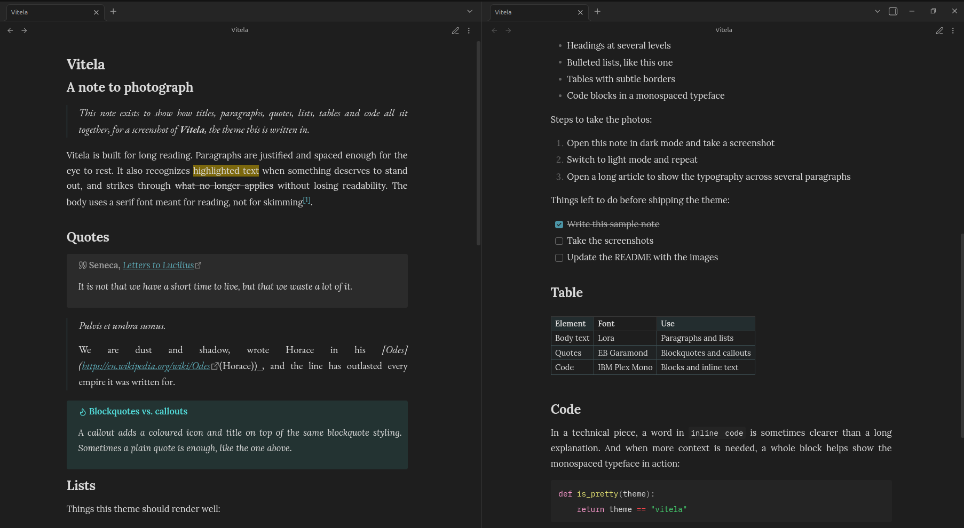Close the left pane Vitela tab

pos(96,12)
